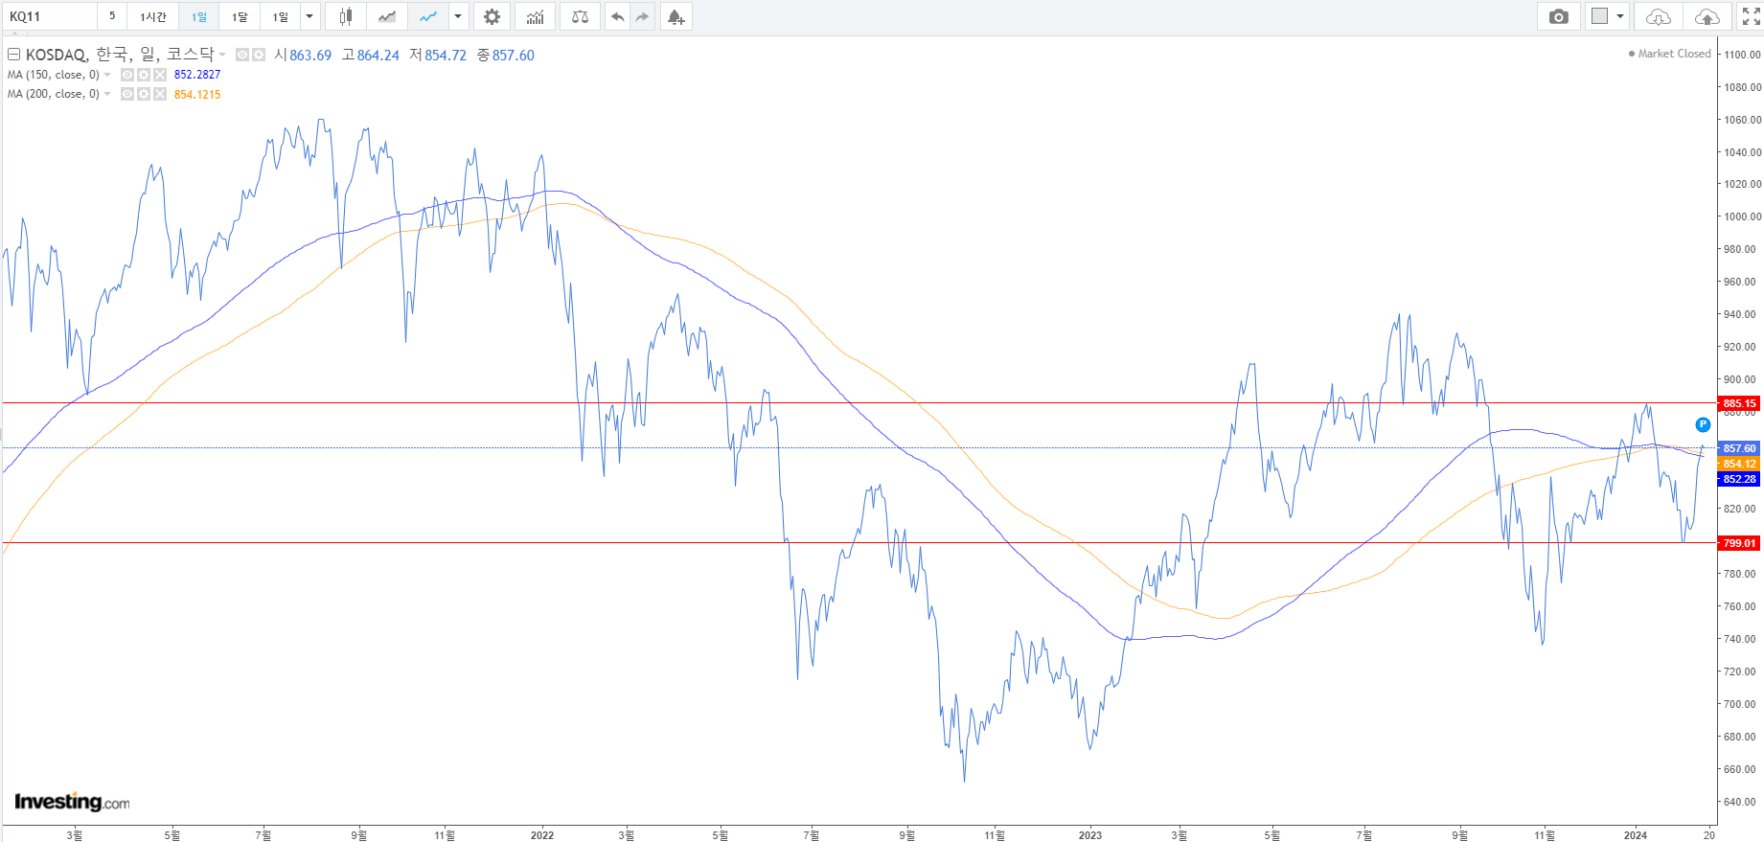Remove the MA (150, close, 0) indicator
1764x842 pixels.
pos(160,75)
